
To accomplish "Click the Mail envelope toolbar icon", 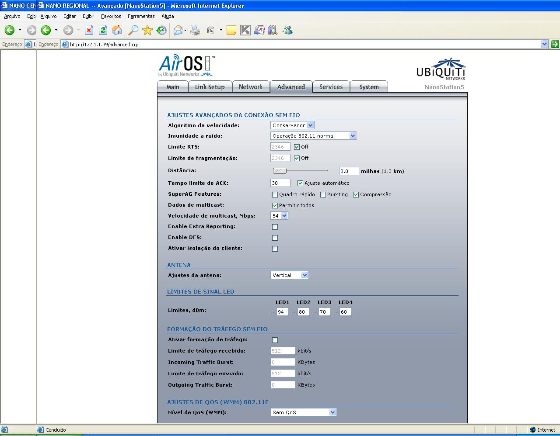I will (178, 30).
